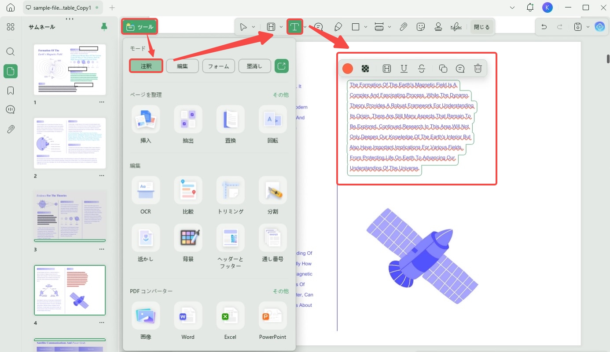Image resolution: width=610 pixels, height=352 pixels.
Task: Open the save options icon
Action: [x=578, y=27]
